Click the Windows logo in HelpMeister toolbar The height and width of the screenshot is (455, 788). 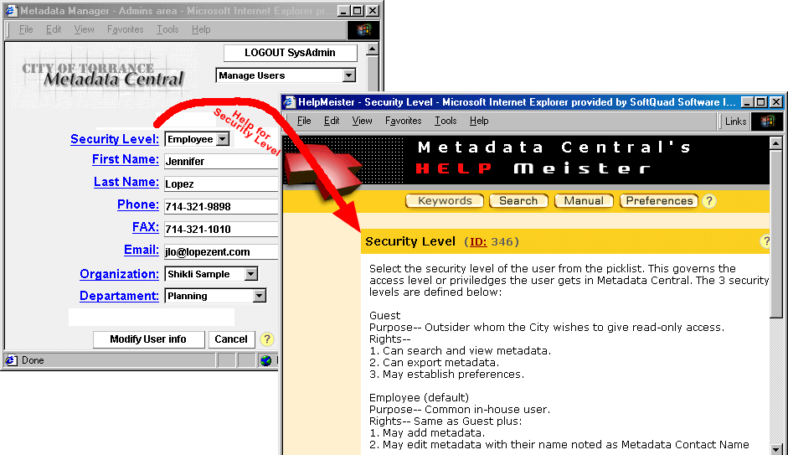tap(765, 122)
